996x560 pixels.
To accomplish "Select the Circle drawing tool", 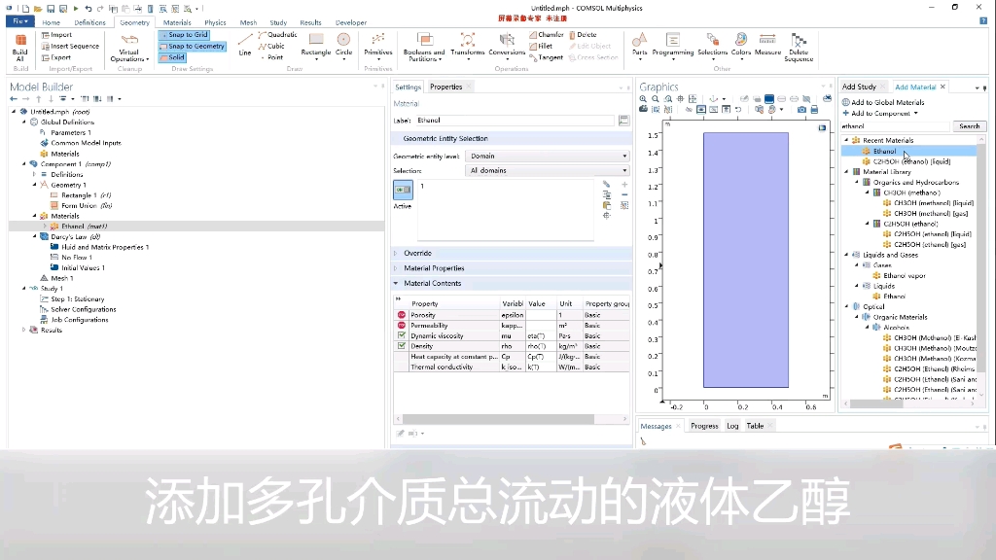I will [x=343, y=46].
